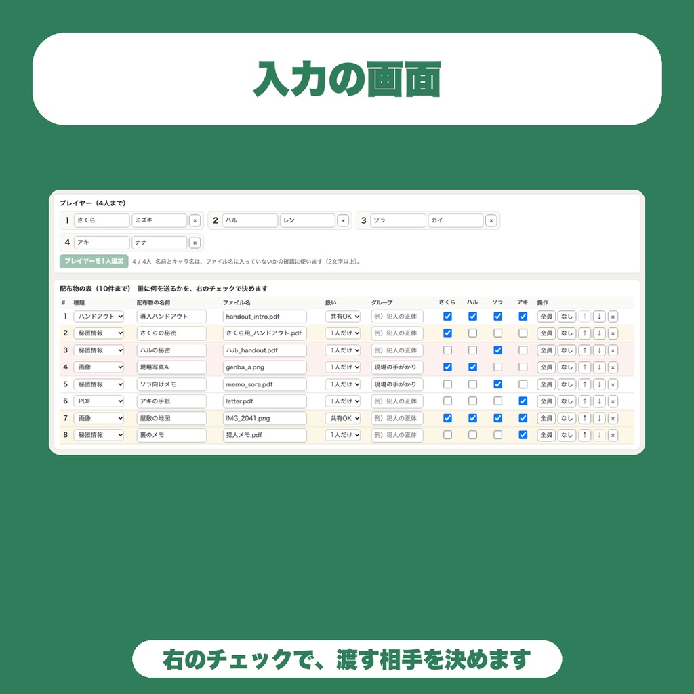
Task: Move row 2 さくらの秘密 up
Action: (585, 333)
